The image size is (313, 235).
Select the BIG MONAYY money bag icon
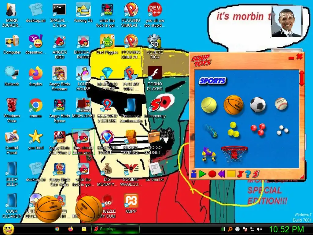tap(107, 174)
